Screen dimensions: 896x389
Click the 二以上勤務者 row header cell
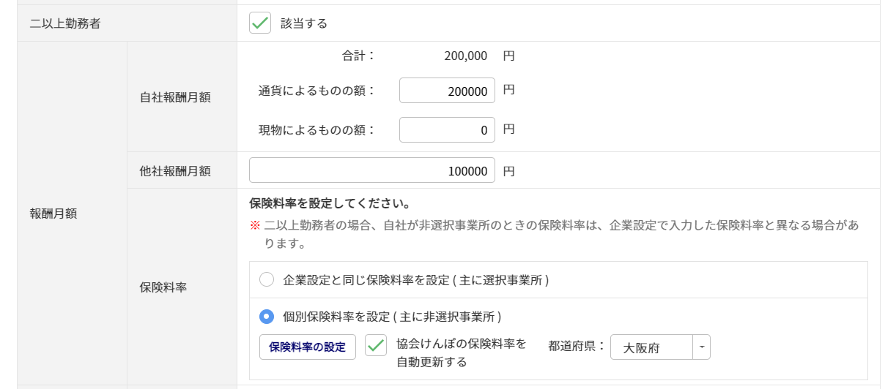pos(65,23)
